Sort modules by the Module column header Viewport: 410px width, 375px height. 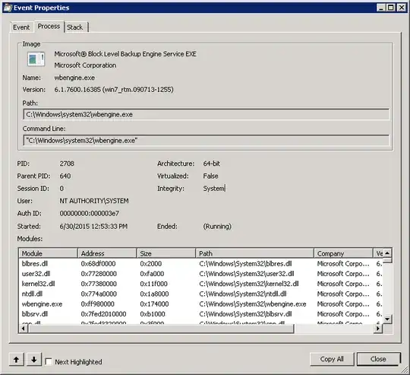[48, 253]
